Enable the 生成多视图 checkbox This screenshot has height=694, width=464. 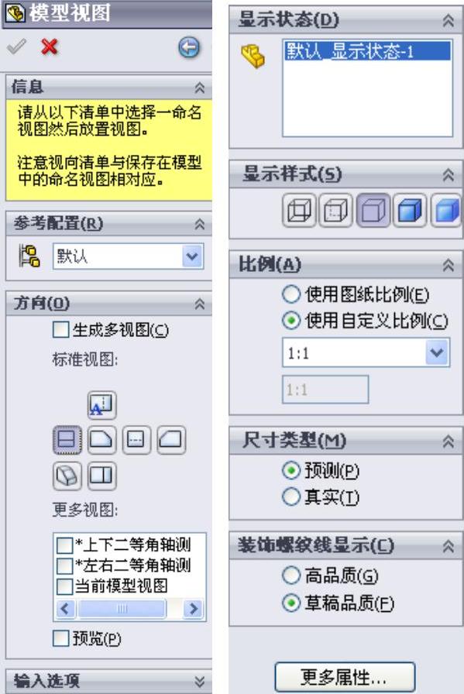click(x=60, y=330)
